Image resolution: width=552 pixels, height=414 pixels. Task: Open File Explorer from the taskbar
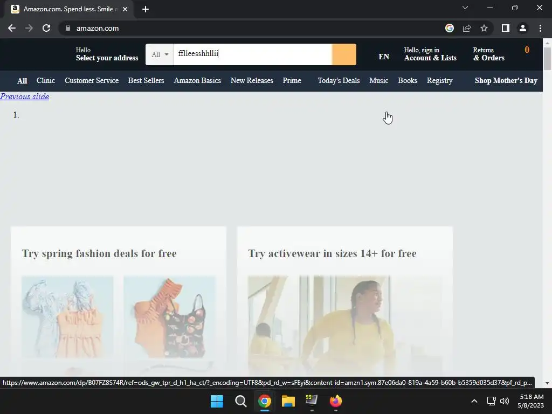[288, 401]
